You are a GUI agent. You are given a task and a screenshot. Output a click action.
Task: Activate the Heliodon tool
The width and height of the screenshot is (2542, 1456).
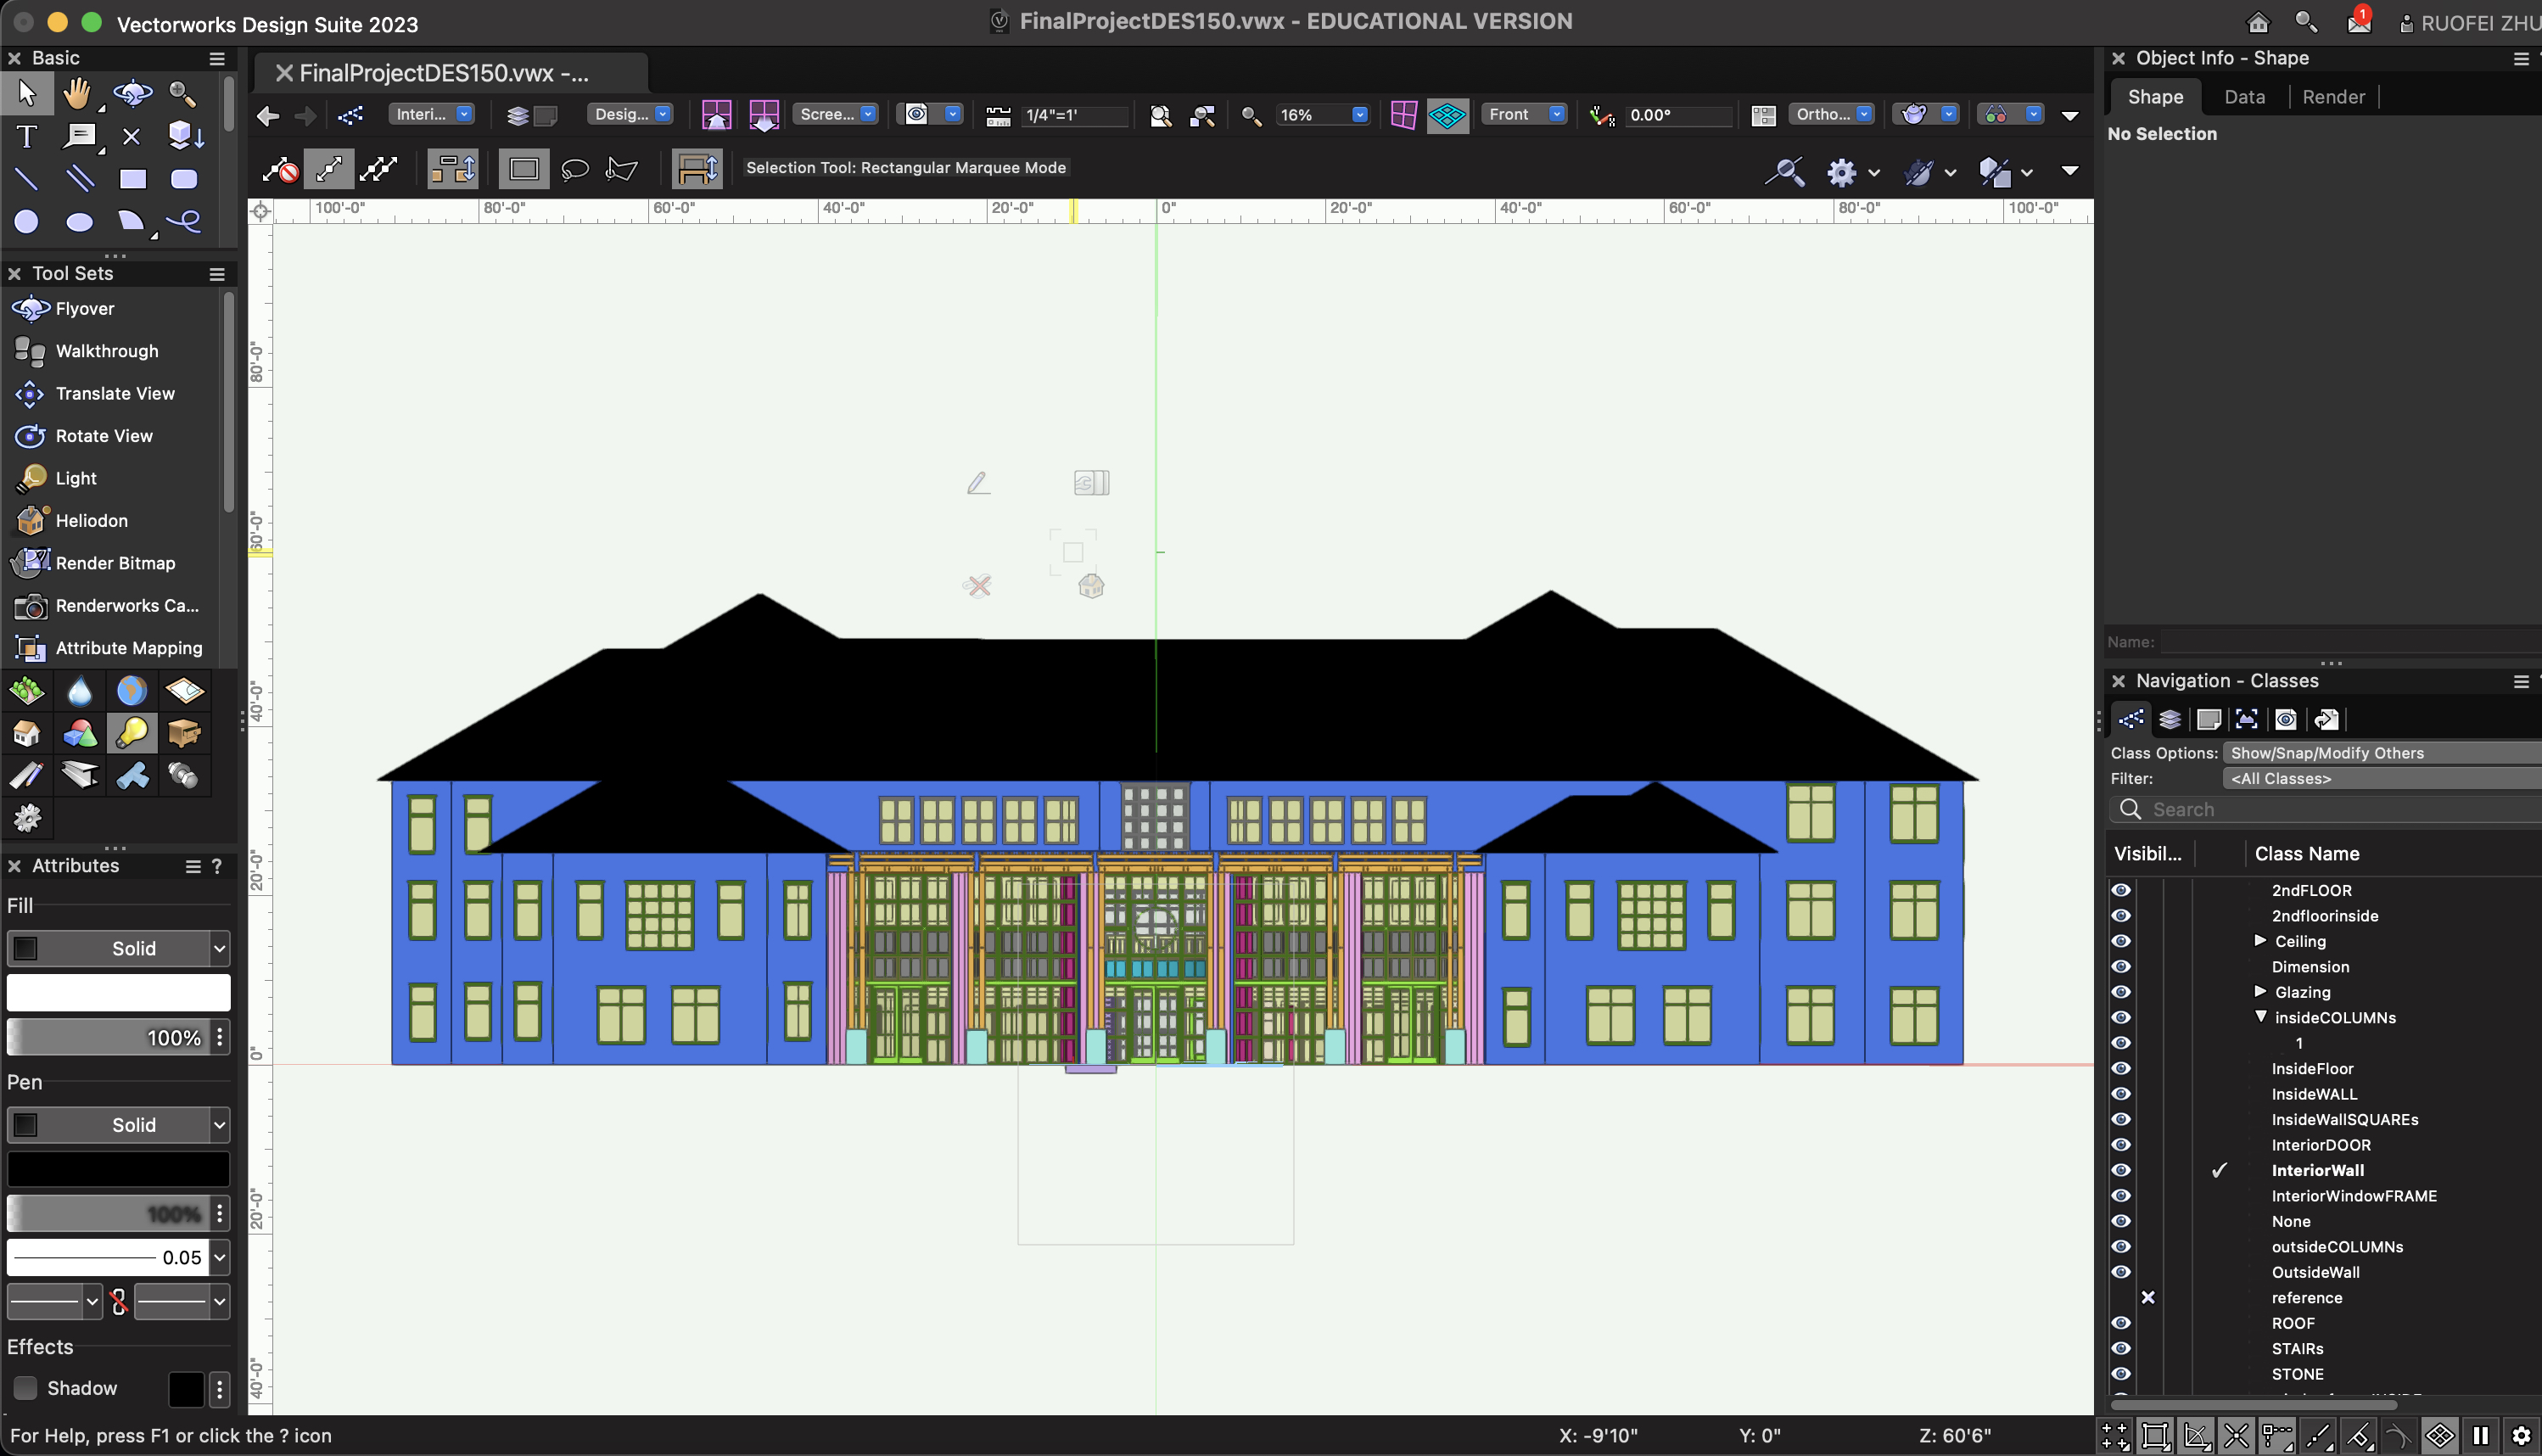coord(91,520)
